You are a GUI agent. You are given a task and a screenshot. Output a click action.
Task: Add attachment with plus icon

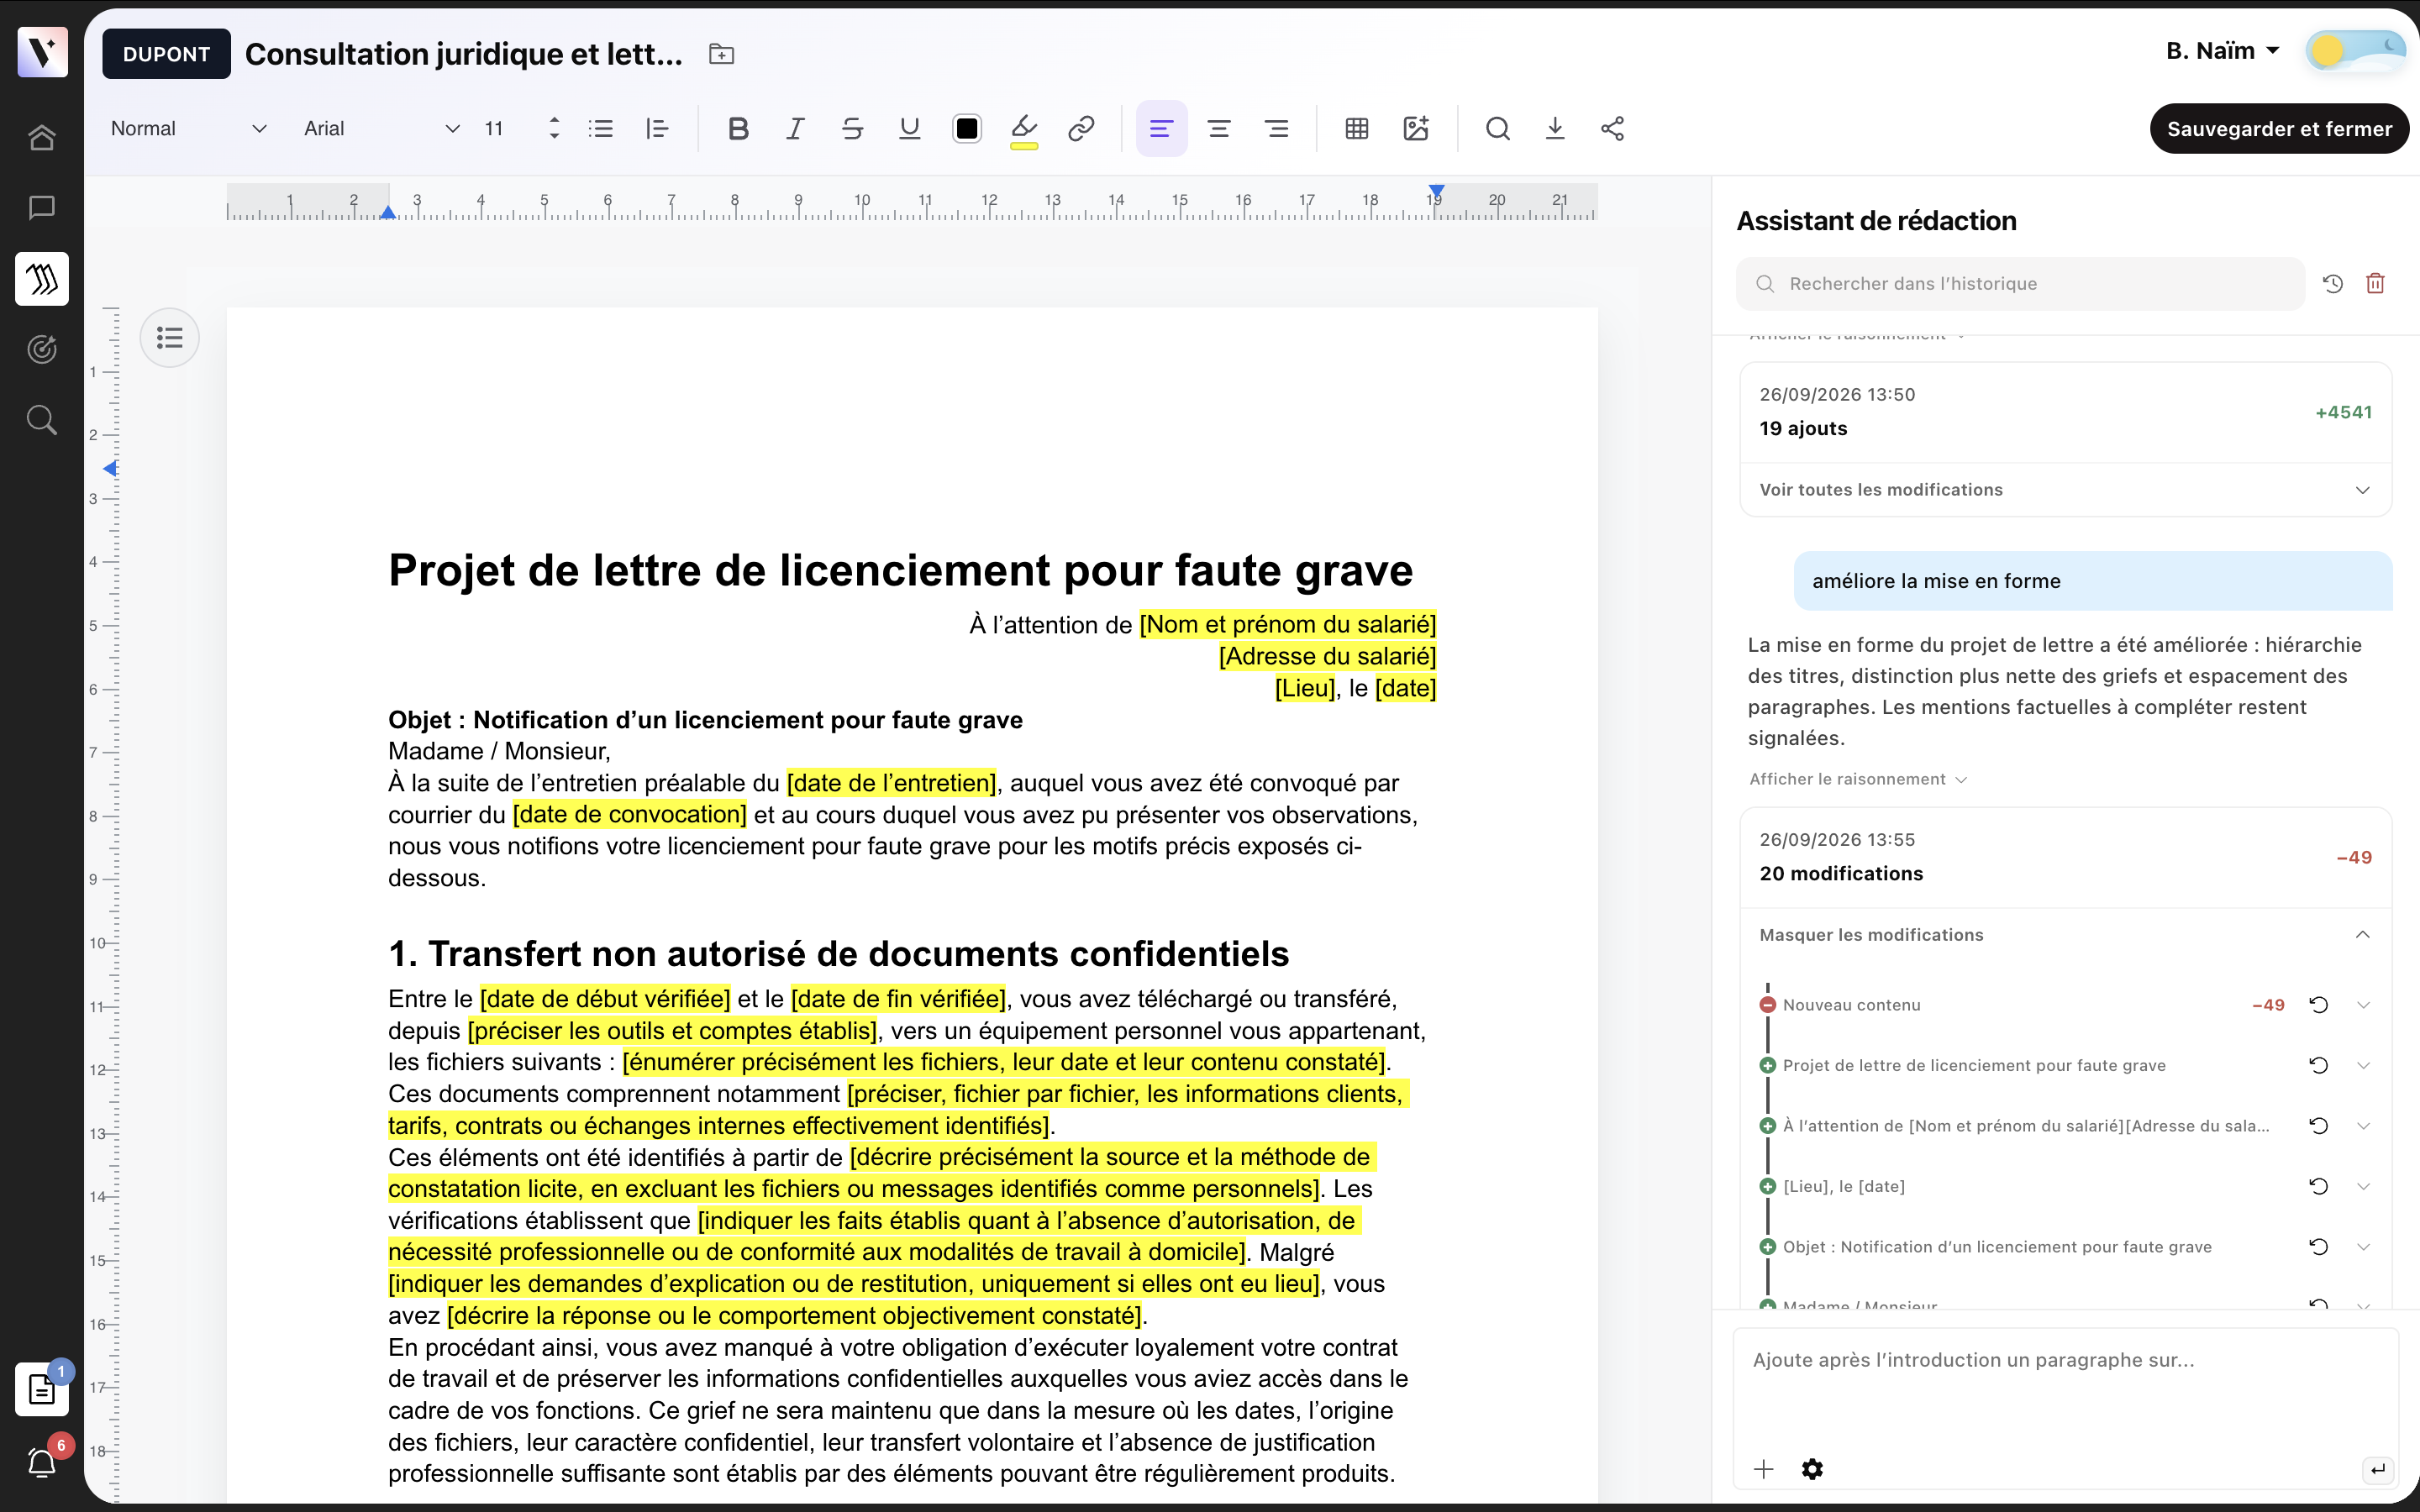1764,1469
